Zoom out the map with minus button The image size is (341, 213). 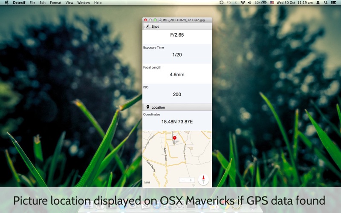(x=183, y=180)
